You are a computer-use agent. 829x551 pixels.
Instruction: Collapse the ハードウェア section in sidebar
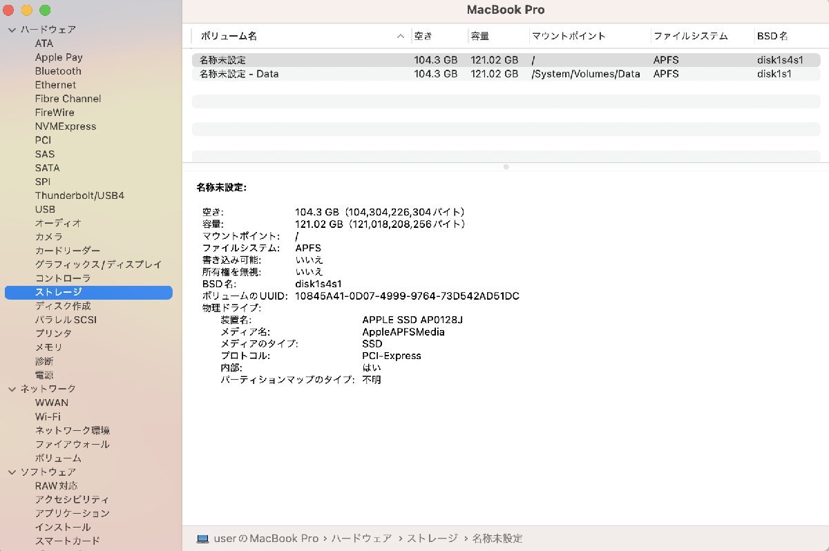(x=12, y=30)
